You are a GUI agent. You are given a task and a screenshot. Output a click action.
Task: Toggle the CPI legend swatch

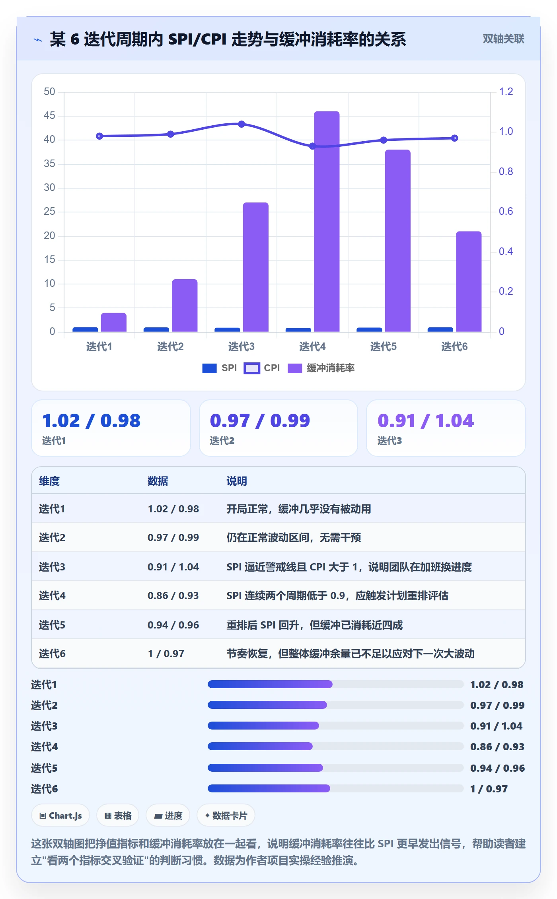tap(252, 368)
